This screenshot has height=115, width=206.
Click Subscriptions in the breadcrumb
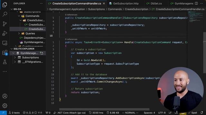point(97,9)
